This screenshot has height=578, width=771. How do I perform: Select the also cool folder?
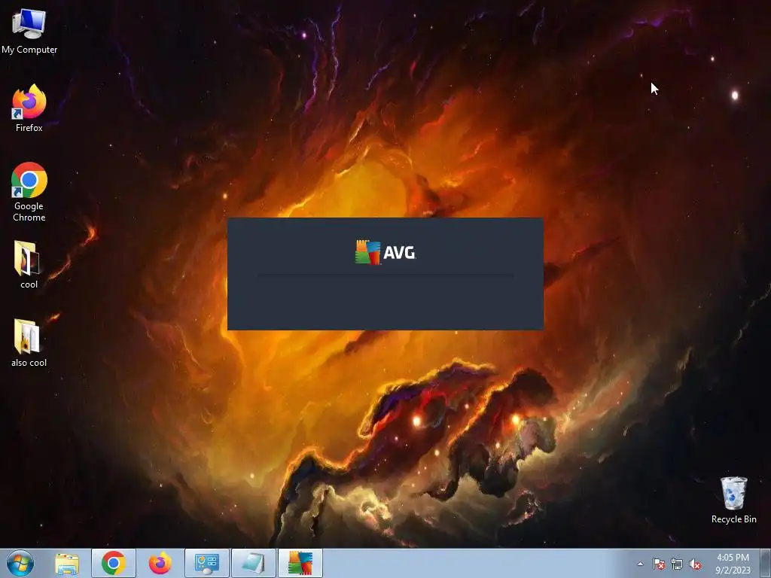29,342
